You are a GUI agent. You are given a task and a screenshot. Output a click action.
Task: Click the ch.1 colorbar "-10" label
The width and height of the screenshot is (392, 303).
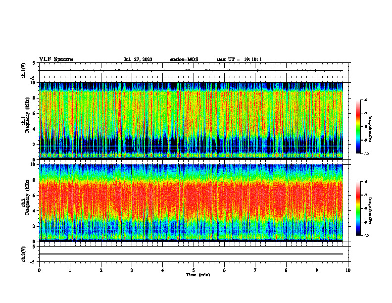coord(366,154)
